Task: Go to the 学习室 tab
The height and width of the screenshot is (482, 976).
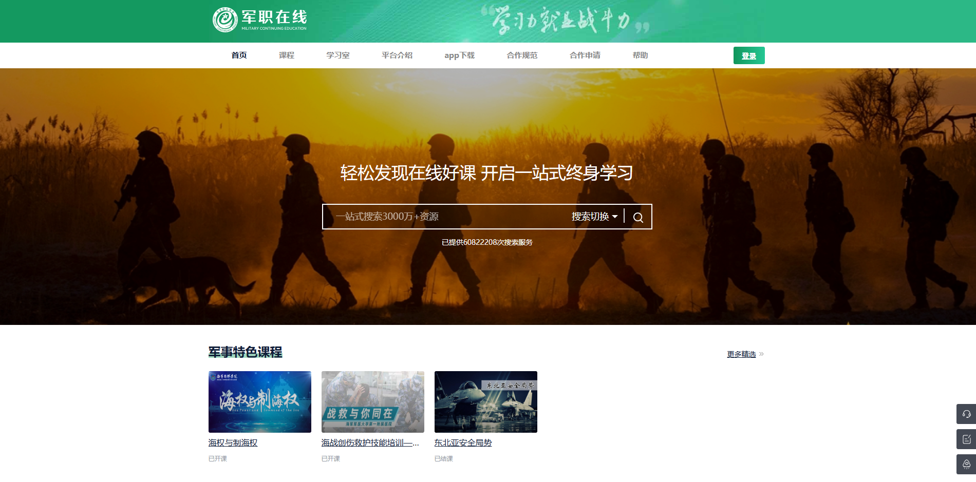Action: pyautogui.click(x=337, y=55)
